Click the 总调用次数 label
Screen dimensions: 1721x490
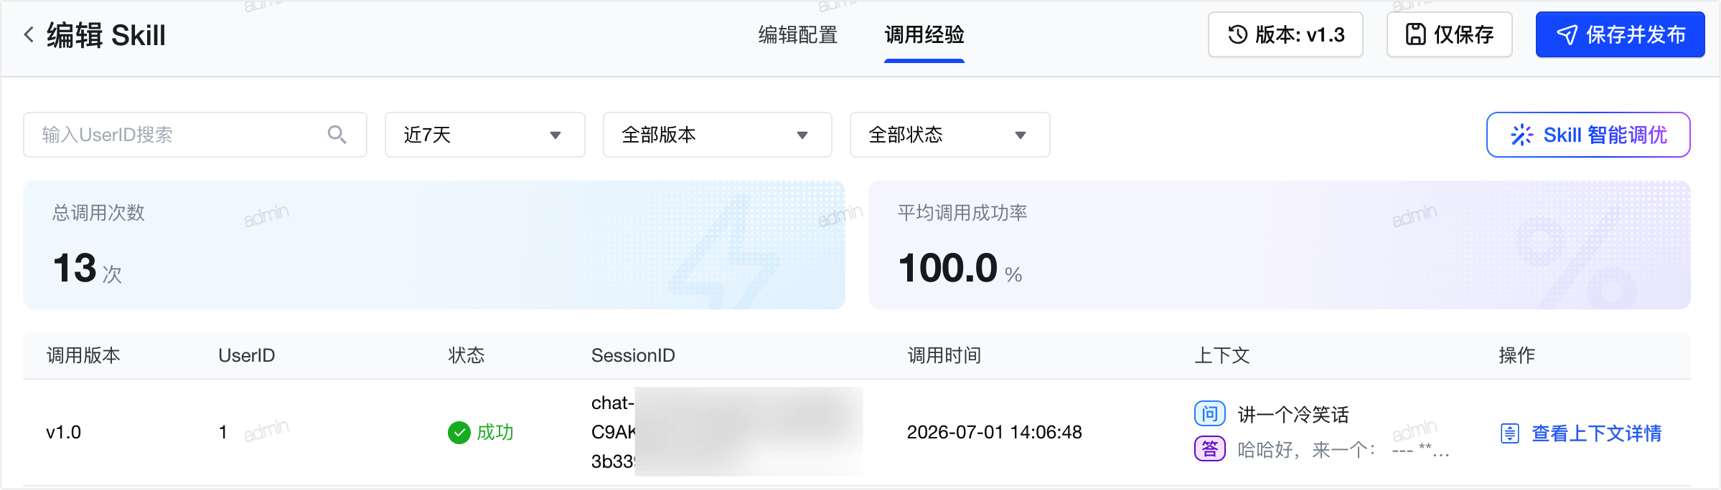98,213
